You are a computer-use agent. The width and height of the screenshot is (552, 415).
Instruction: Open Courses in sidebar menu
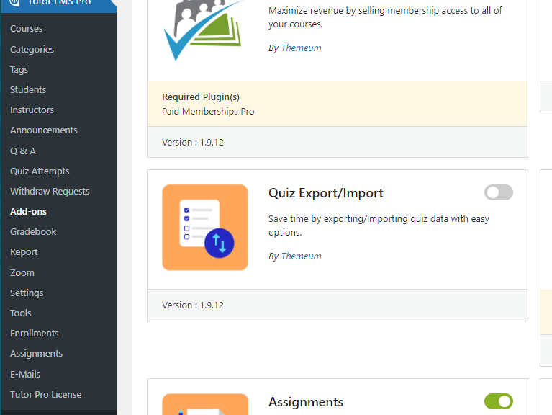coord(27,29)
